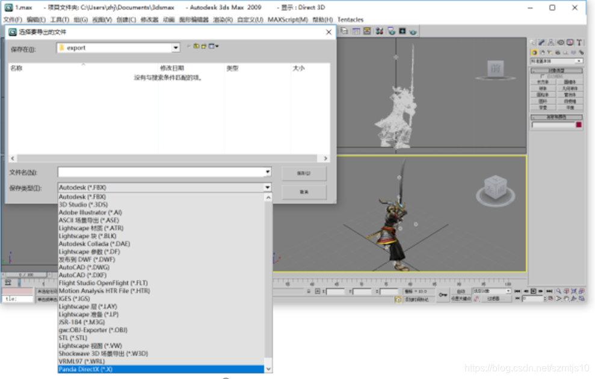Viewport: 595px width, 379px height.
Task: Click the Save button in export dialog
Action: tap(304, 173)
